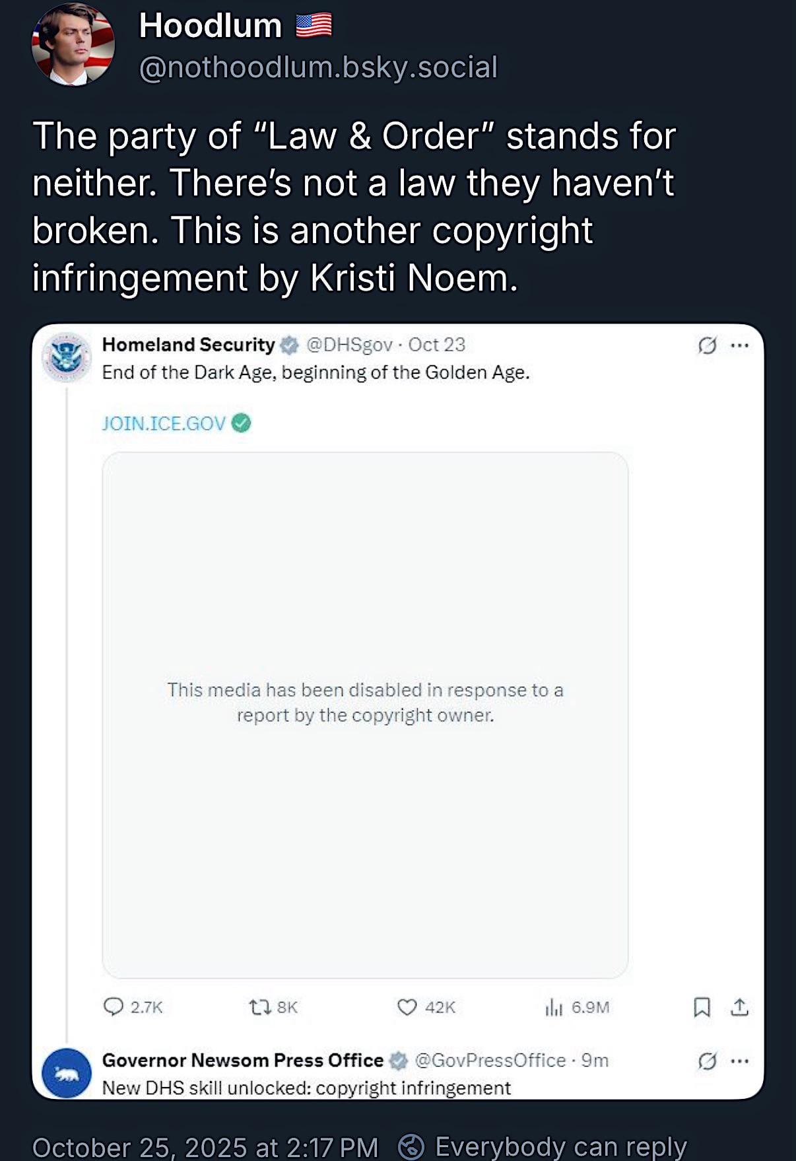Click the reply icon showing 2.7K

coord(114,1006)
